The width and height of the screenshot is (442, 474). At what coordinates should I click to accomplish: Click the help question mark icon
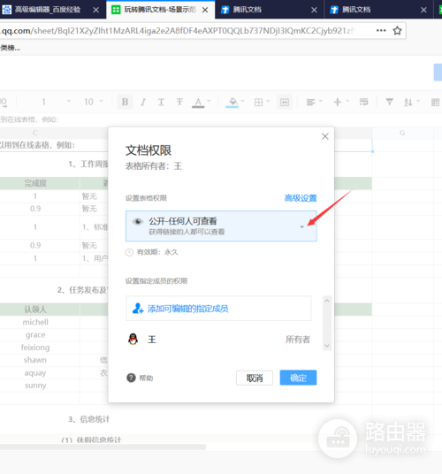131,378
